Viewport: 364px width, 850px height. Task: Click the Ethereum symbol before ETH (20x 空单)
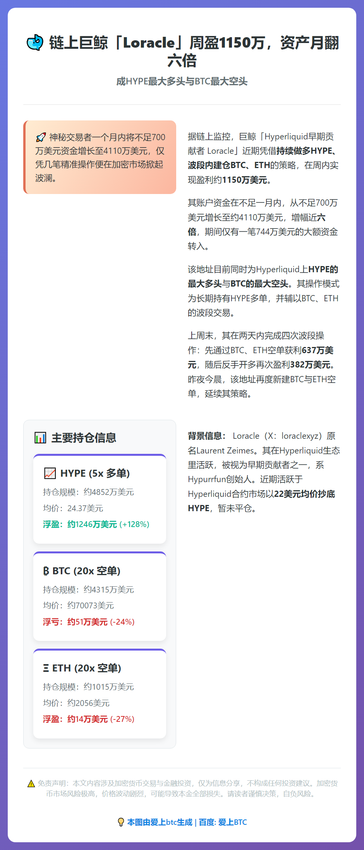pyautogui.click(x=46, y=668)
